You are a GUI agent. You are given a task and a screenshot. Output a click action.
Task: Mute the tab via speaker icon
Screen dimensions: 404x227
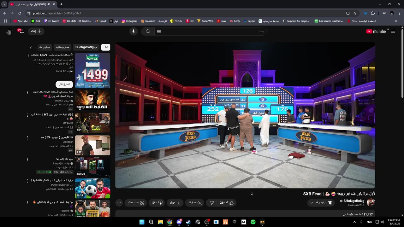pyautogui.click(x=49, y=4)
